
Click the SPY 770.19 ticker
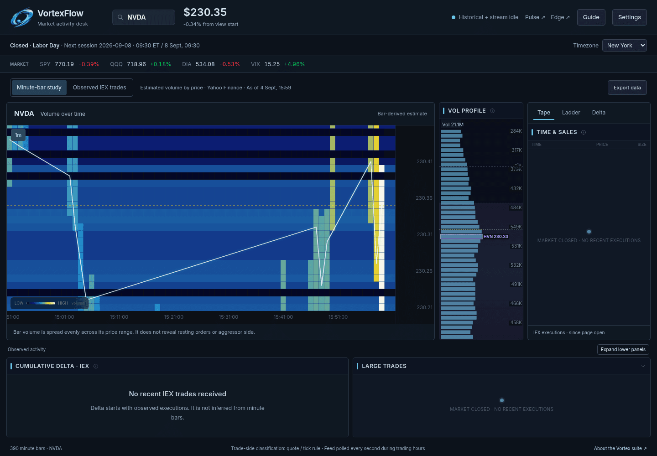(x=69, y=64)
